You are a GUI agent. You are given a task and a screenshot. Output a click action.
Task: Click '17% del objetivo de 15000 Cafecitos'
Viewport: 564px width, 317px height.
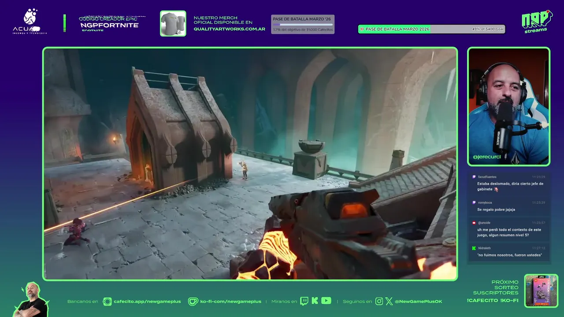pos(303,30)
